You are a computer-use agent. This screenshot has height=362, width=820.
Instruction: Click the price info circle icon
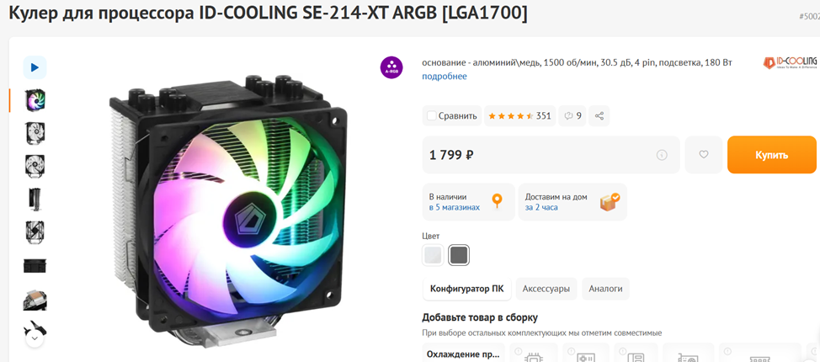click(x=662, y=155)
